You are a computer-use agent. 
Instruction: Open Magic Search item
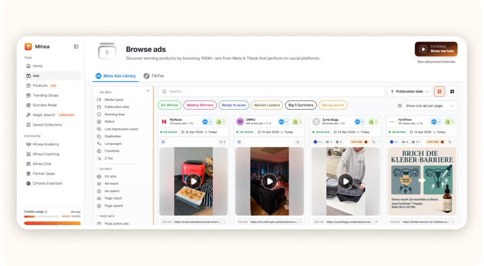coord(52,115)
